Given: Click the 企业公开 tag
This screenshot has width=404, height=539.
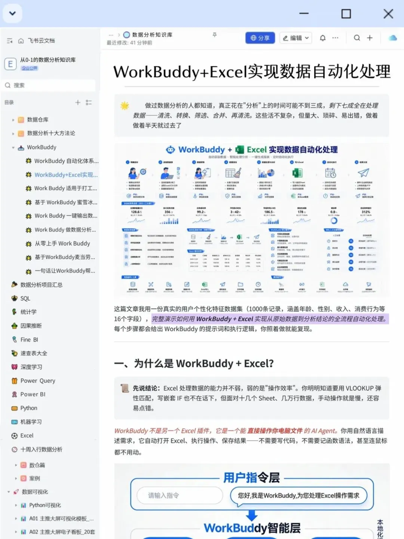Looking at the screenshot, I should tap(29, 68).
